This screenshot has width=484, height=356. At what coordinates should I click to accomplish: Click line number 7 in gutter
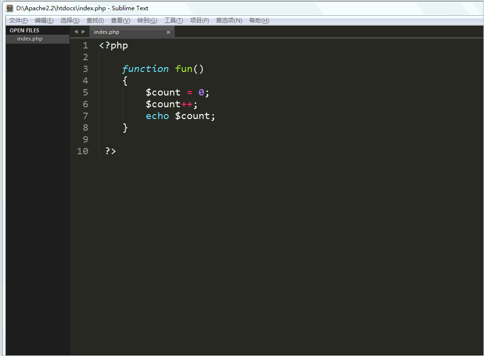point(86,116)
